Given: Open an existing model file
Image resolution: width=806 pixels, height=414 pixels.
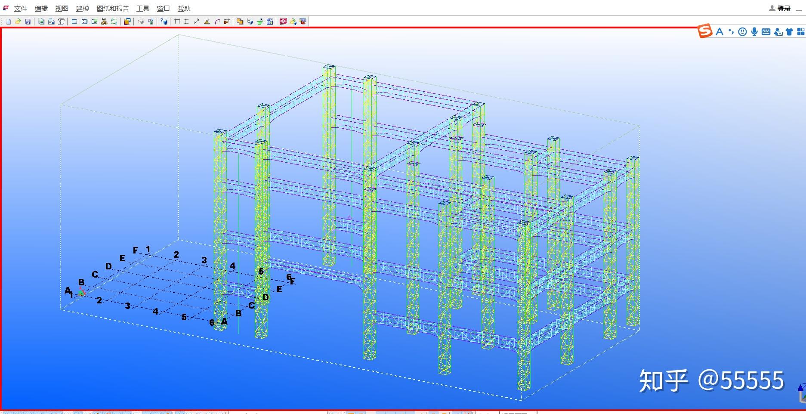Looking at the screenshot, I should pyautogui.click(x=19, y=21).
